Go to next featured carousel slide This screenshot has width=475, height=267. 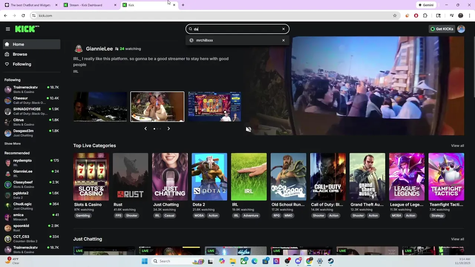coord(168,129)
